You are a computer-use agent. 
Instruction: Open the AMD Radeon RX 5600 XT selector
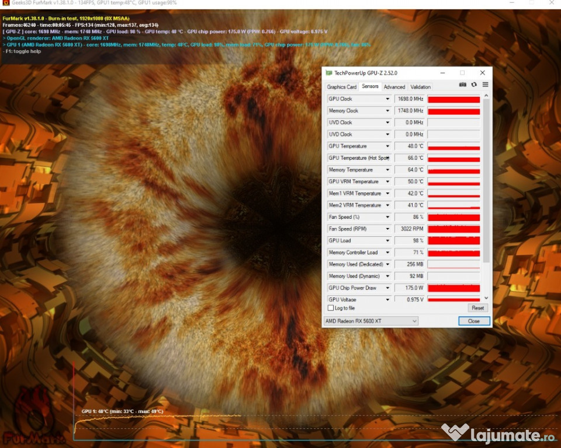(371, 321)
